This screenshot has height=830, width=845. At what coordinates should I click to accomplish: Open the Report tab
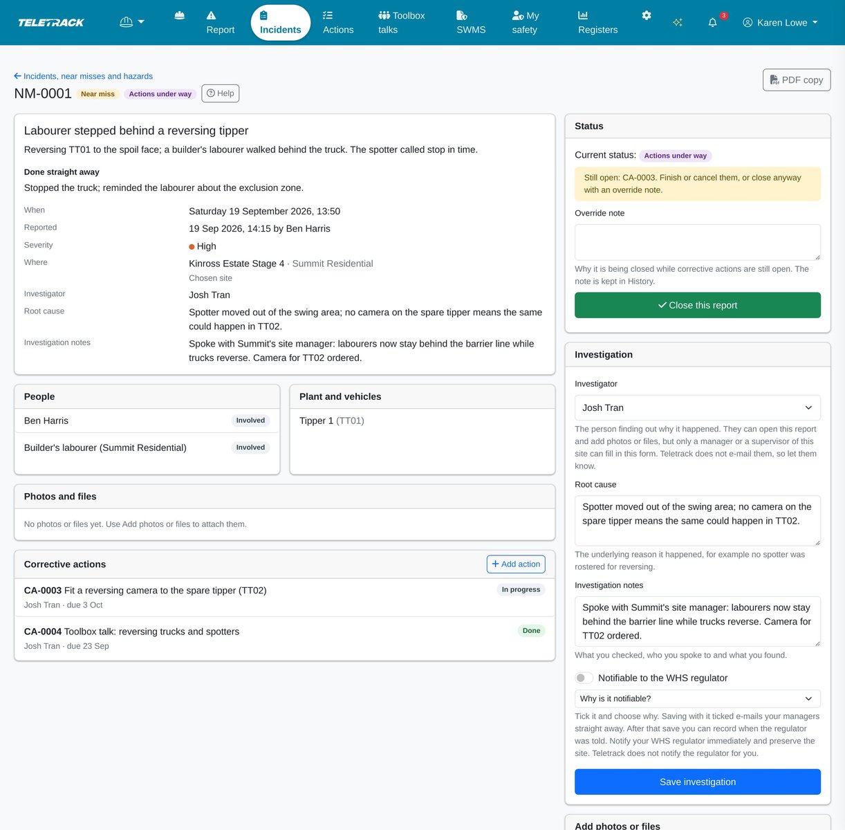220,23
